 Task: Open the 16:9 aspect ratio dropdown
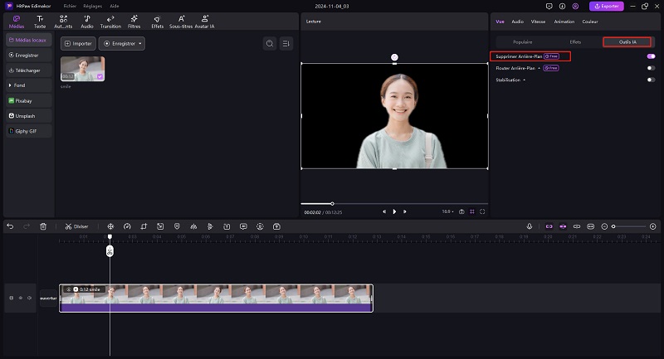coord(447,211)
